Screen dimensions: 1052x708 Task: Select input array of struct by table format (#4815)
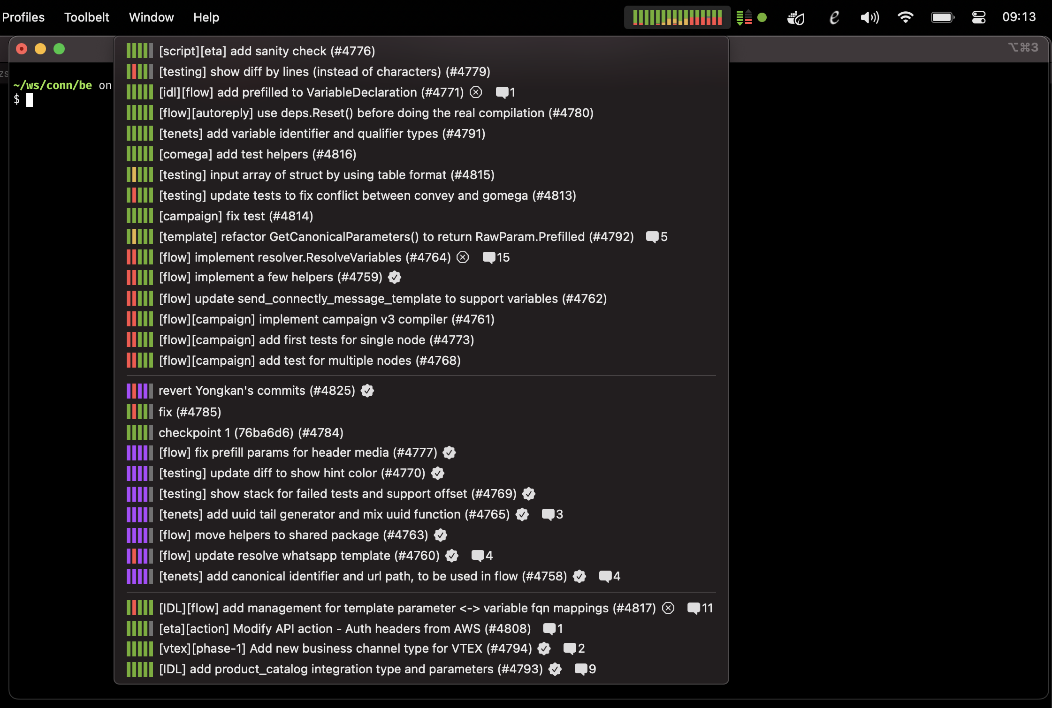pos(421,174)
